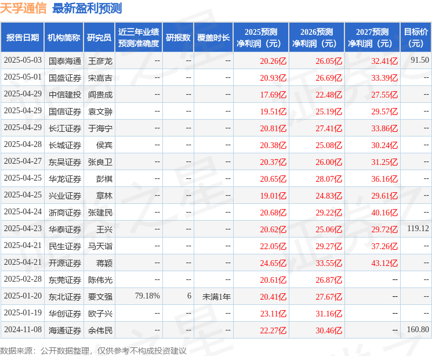Click target price 91.50
432x356 pixels.
tap(420, 60)
